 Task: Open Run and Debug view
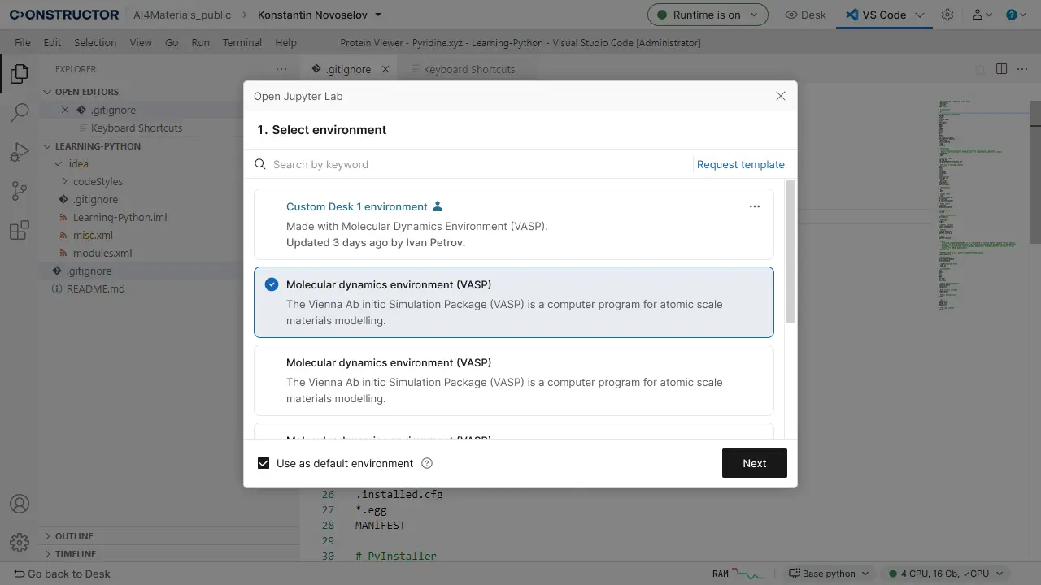click(x=20, y=152)
